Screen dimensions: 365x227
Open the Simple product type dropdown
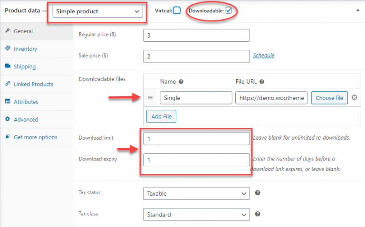pos(97,11)
